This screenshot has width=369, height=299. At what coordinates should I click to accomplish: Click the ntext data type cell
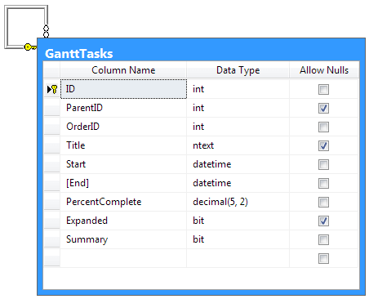[x=238, y=145]
